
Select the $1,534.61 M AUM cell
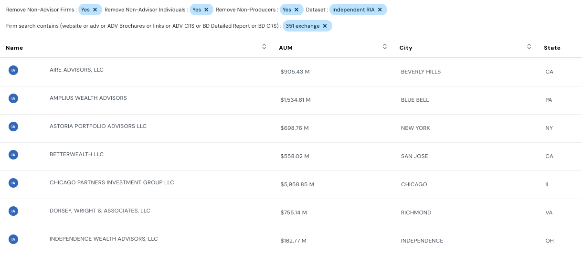296,100
